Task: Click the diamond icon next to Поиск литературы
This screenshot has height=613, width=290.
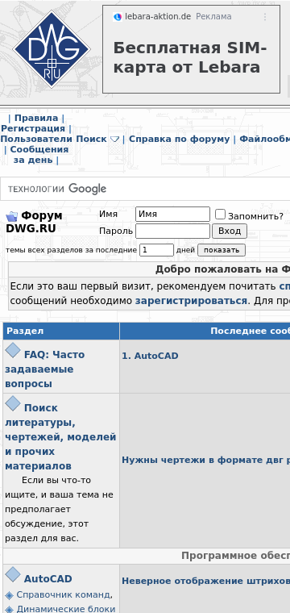Action: pyautogui.click(x=13, y=403)
